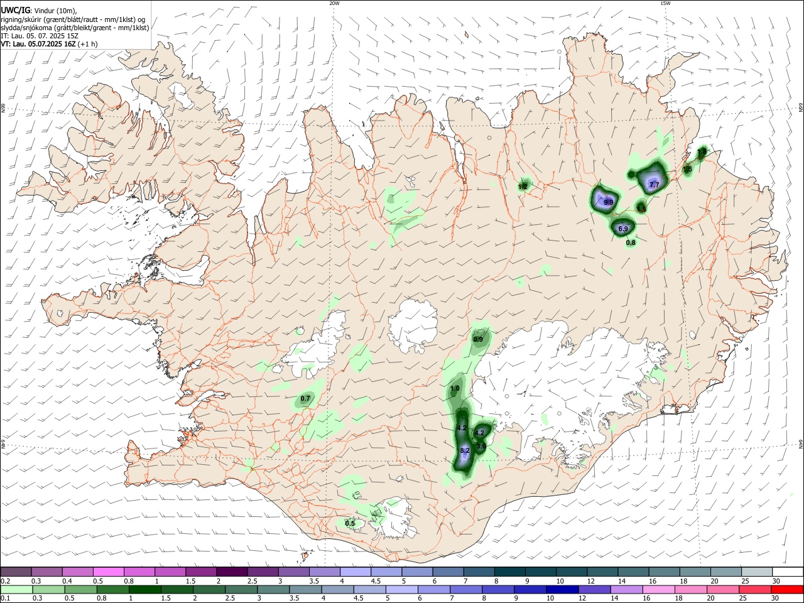
Task: Click the 3.0 precipitation value label
Action: [x=481, y=446]
